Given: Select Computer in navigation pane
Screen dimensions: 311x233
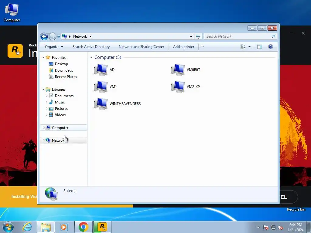Looking at the screenshot, I should pyautogui.click(x=63, y=128).
